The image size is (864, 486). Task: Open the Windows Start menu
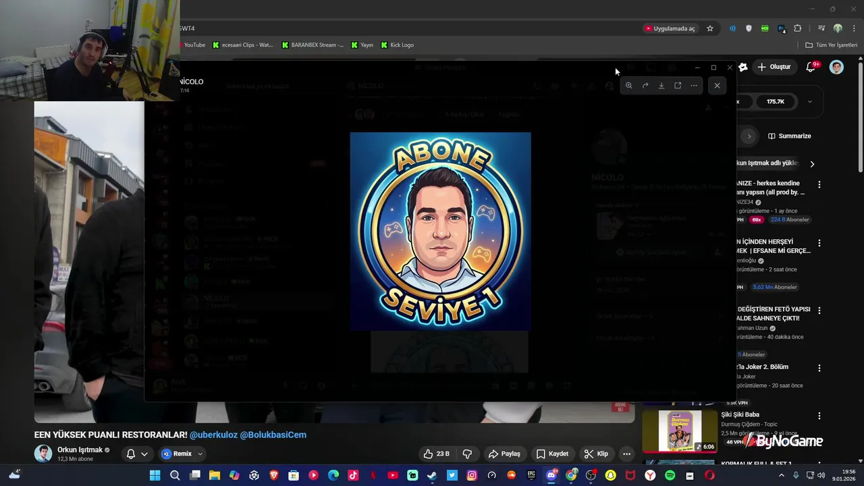155,475
